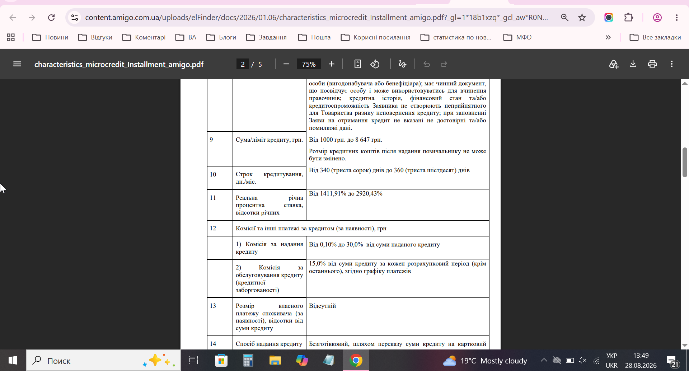Open Новини bookmark folder
This screenshot has width=689, height=371.
(x=50, y=37)
